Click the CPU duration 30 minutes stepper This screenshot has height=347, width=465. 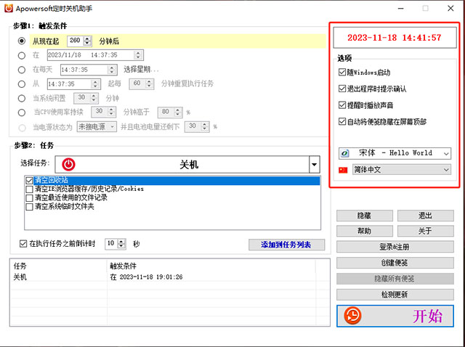pos(111,112)
